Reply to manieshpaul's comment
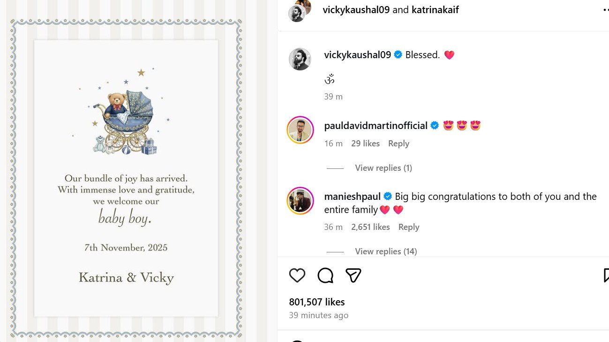This screenshot has height=342, width=609. (x=408, y=227)
